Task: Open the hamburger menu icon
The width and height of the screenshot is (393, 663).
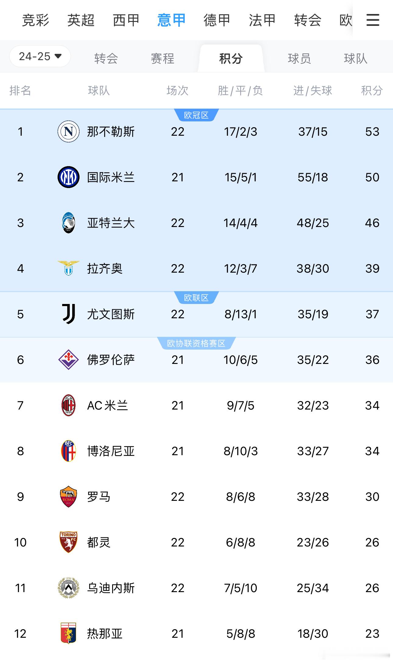Action: click(373, 20)
